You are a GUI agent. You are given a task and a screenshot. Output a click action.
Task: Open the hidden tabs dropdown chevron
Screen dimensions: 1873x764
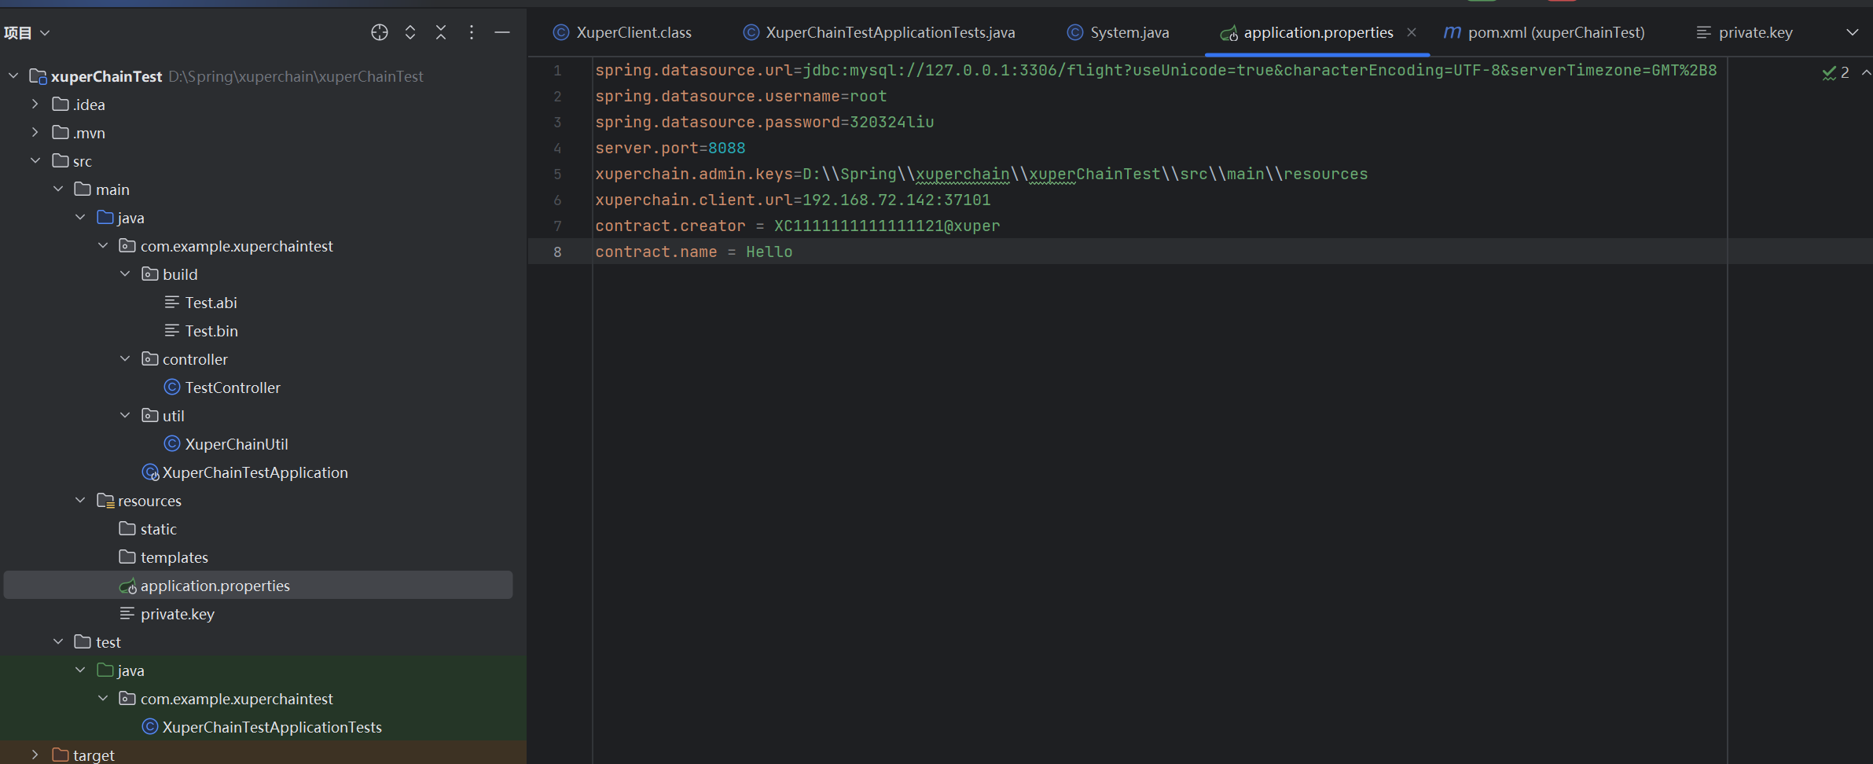1853,32
